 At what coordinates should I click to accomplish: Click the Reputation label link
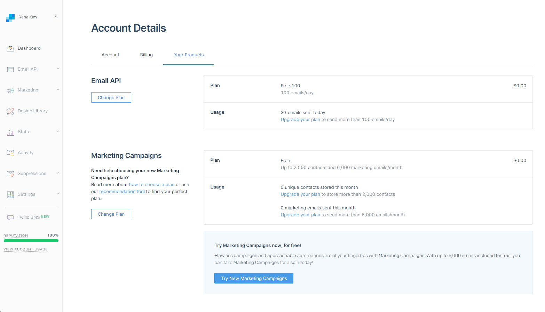[x=16, y=236]
